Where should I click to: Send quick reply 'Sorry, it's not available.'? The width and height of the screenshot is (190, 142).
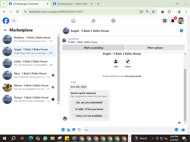89,116
